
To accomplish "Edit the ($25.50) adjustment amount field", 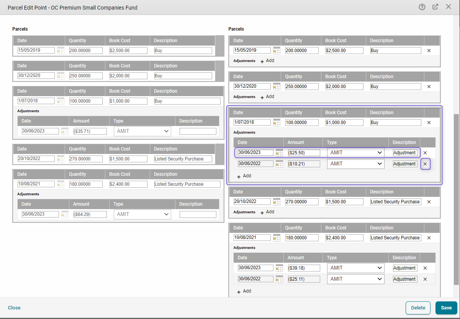I will tap(304, 153).
